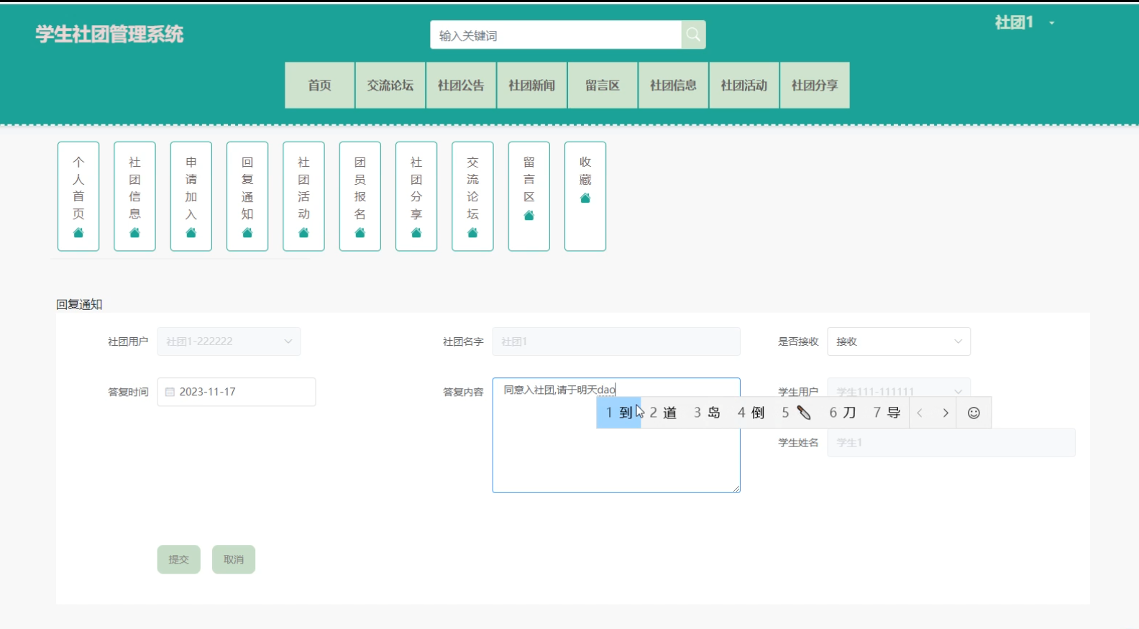Go to previous IME candidate page
This screenshot has height=629, width=1139.
920,413
